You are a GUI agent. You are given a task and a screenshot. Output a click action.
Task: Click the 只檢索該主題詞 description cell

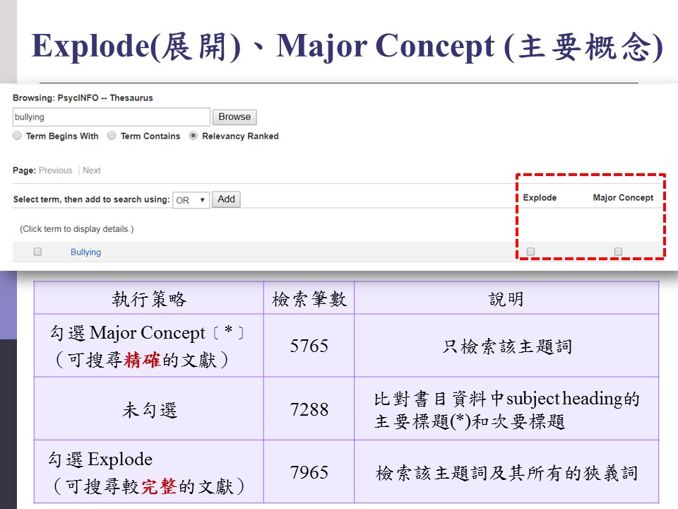[506, 346]
